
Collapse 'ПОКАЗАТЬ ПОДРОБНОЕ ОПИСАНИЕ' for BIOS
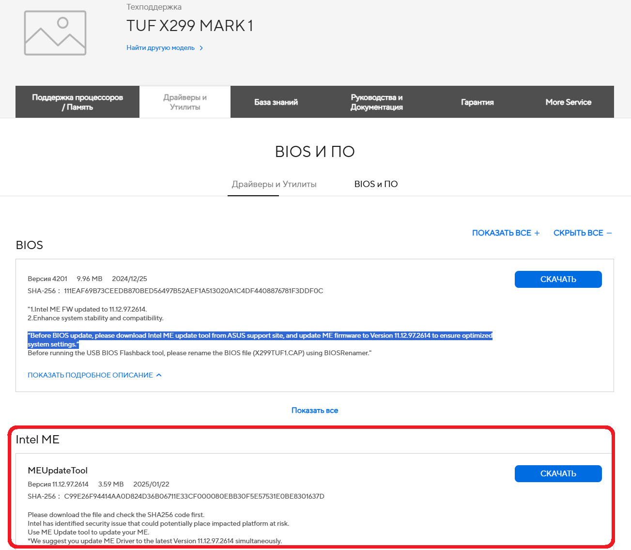coord(94,375)
